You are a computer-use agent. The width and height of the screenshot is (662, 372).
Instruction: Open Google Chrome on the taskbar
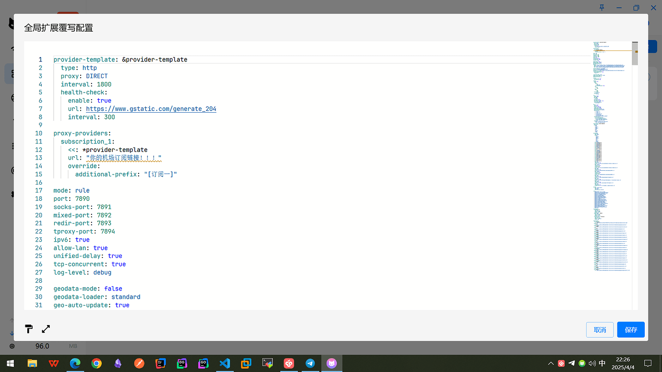coord(96,363)
